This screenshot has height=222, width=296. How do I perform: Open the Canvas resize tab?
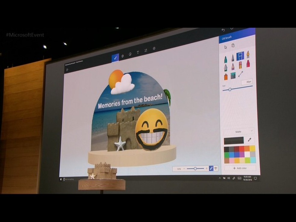[x=146, y=51]
